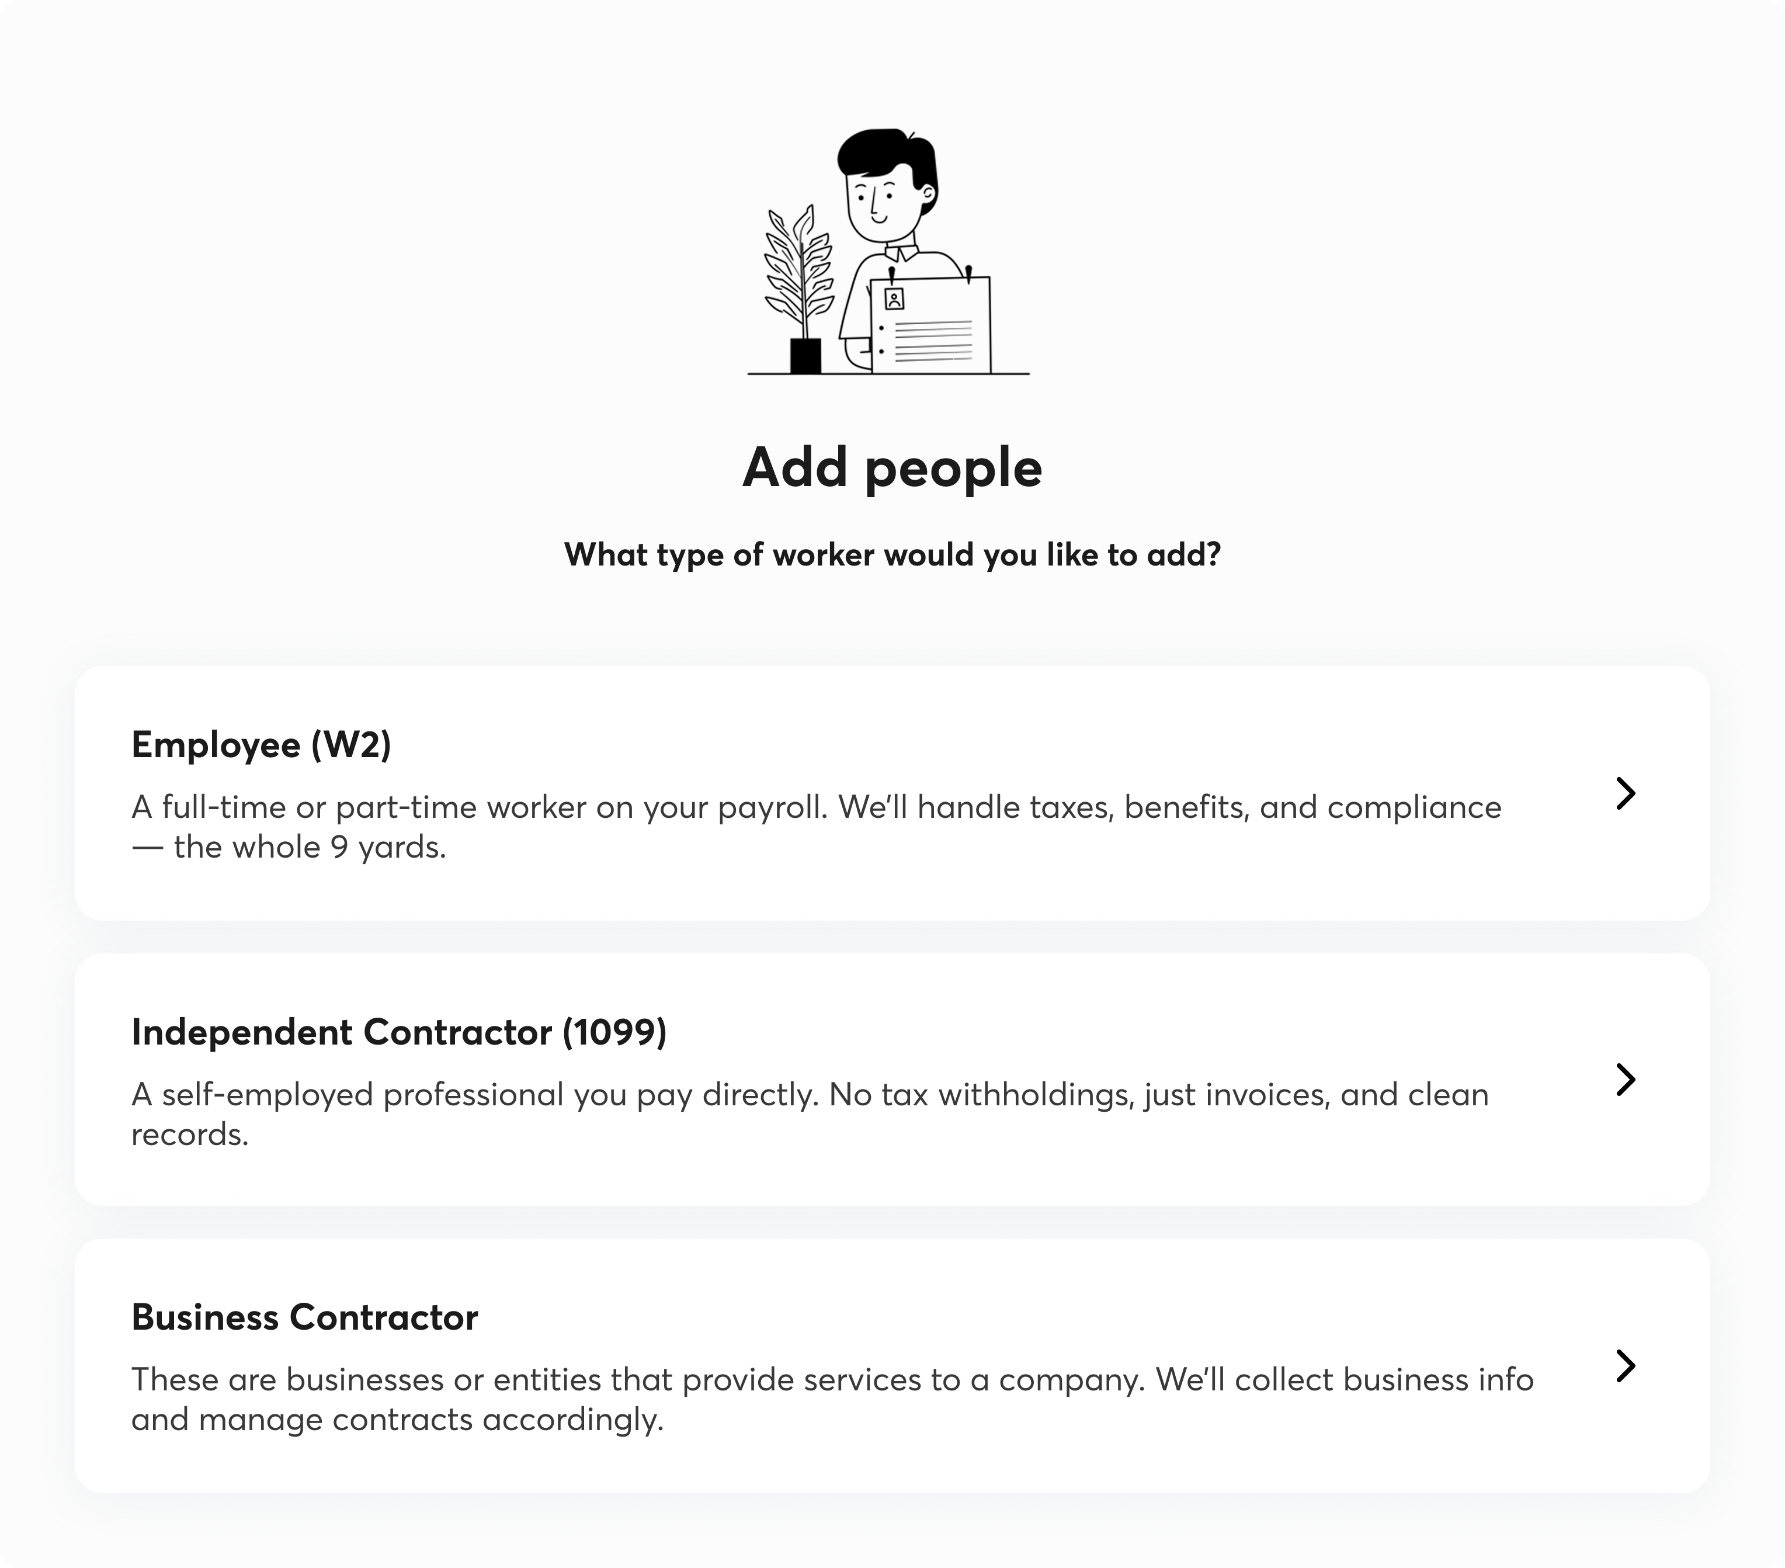Click the "What type of worker" question text

click(x=892, y=554)
